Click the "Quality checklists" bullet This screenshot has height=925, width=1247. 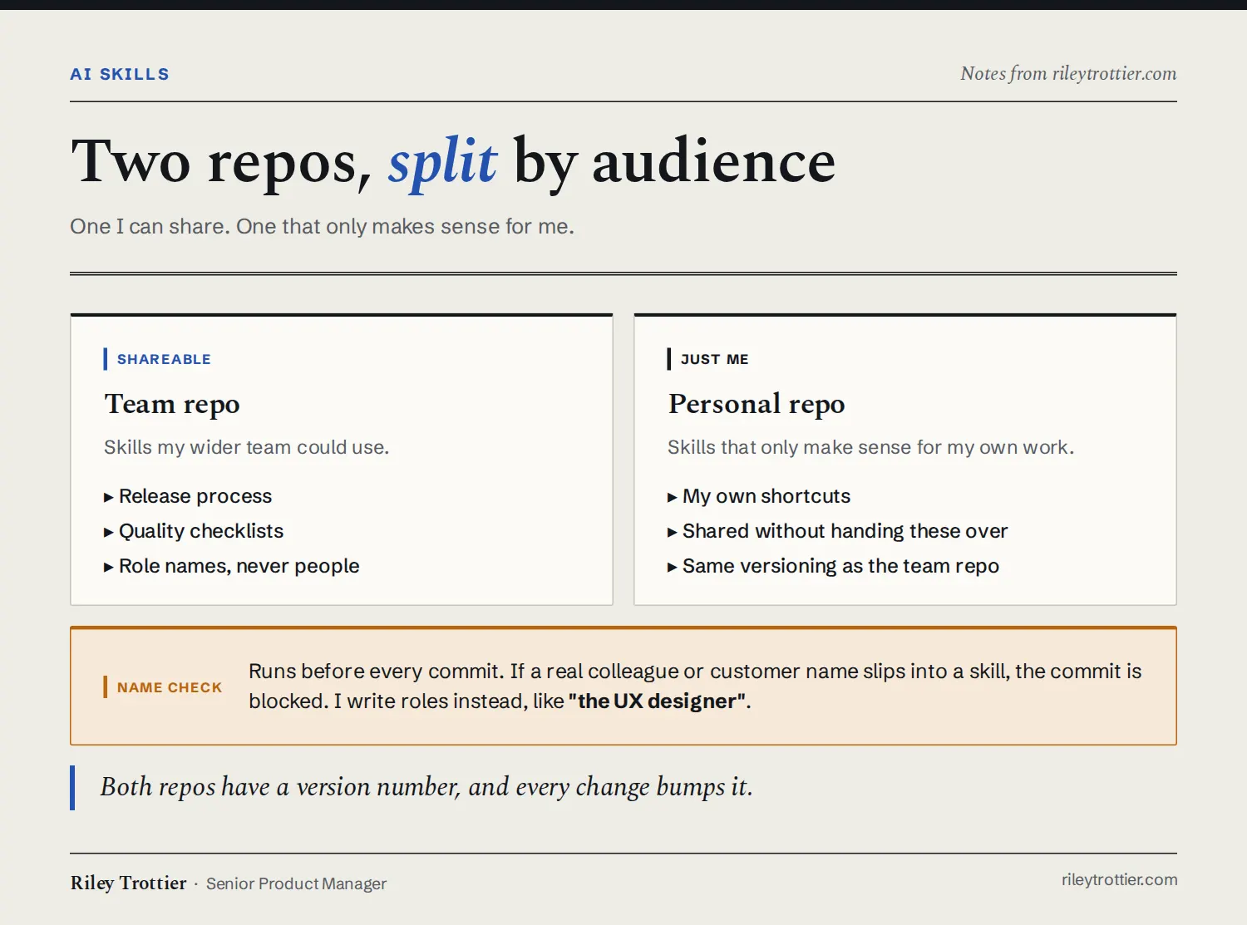201,531
